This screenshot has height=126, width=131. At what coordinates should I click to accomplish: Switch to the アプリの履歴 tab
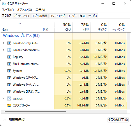(x=40, y=16)
